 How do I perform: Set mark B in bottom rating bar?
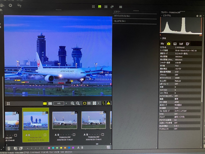point(82,148)
